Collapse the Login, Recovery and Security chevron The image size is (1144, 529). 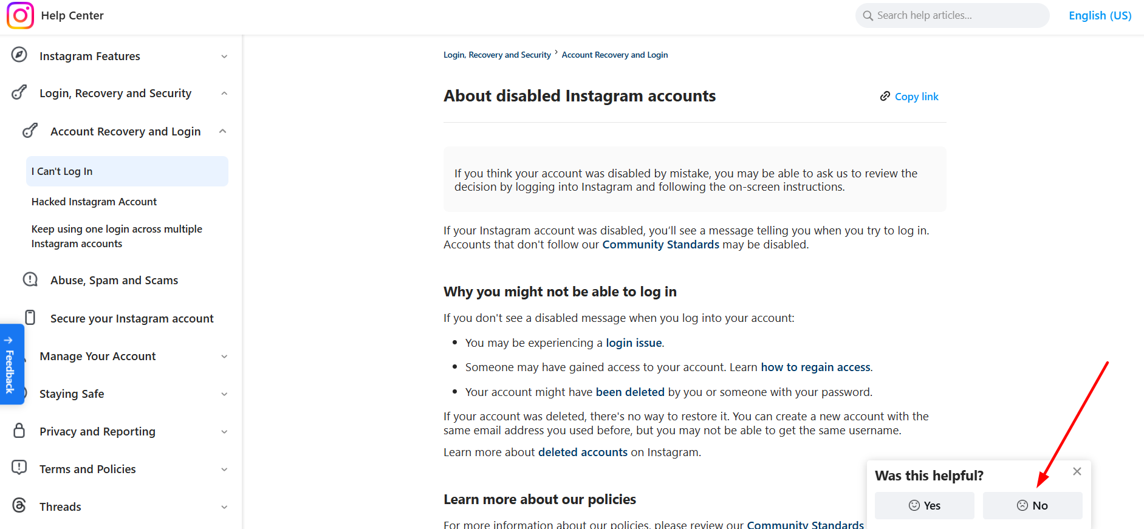pos(224,94)
